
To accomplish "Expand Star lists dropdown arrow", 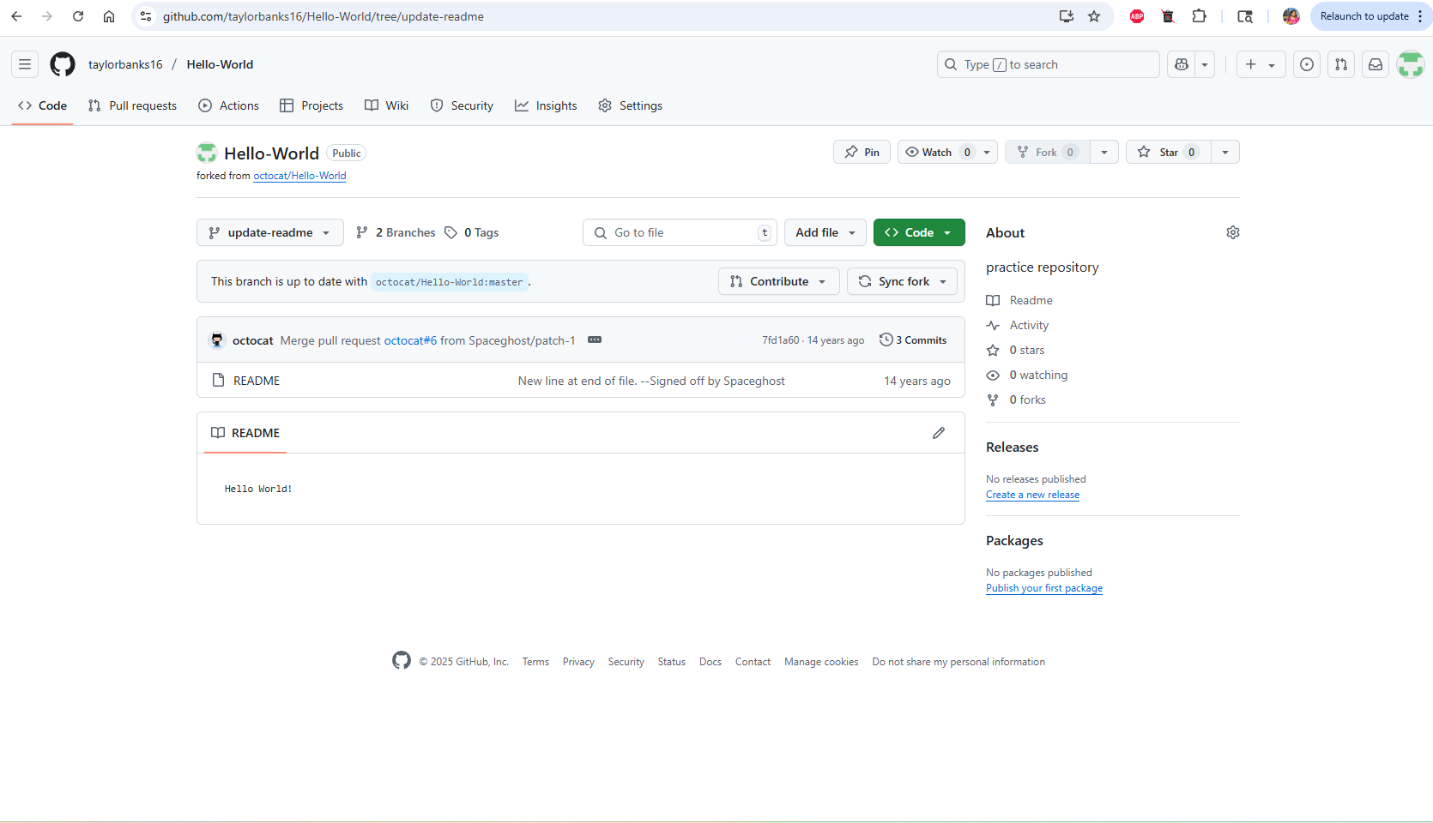I will tap(1225, 152).
